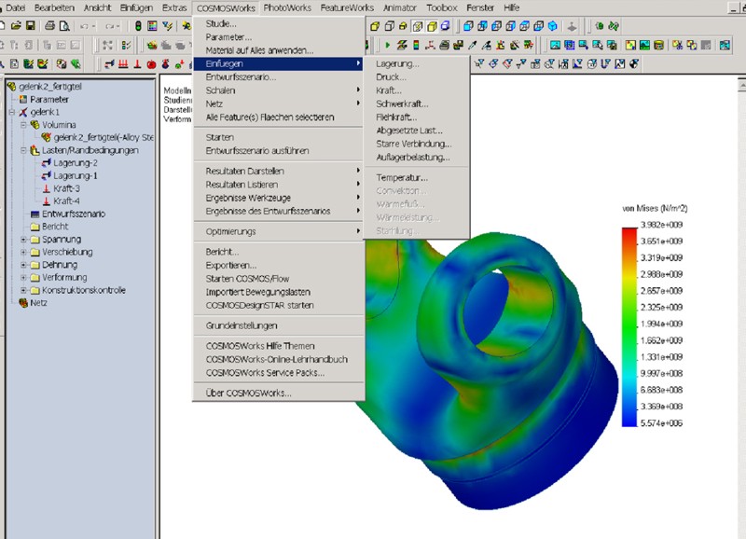Expand the Dehnung folder
Screen dimensions: 746x539
click(23, 265)
